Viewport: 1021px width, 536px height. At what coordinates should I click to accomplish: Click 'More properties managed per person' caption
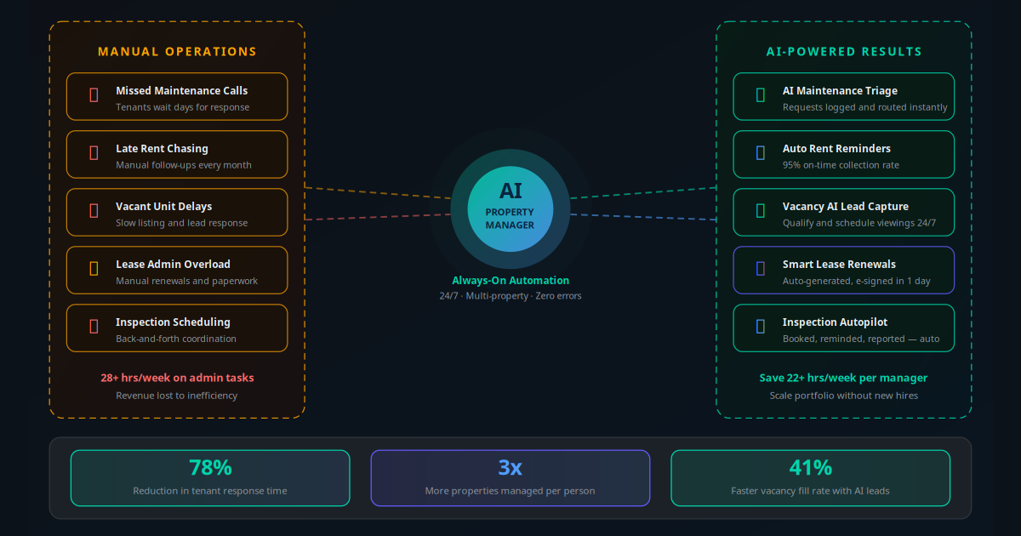(x=510, y=491)
